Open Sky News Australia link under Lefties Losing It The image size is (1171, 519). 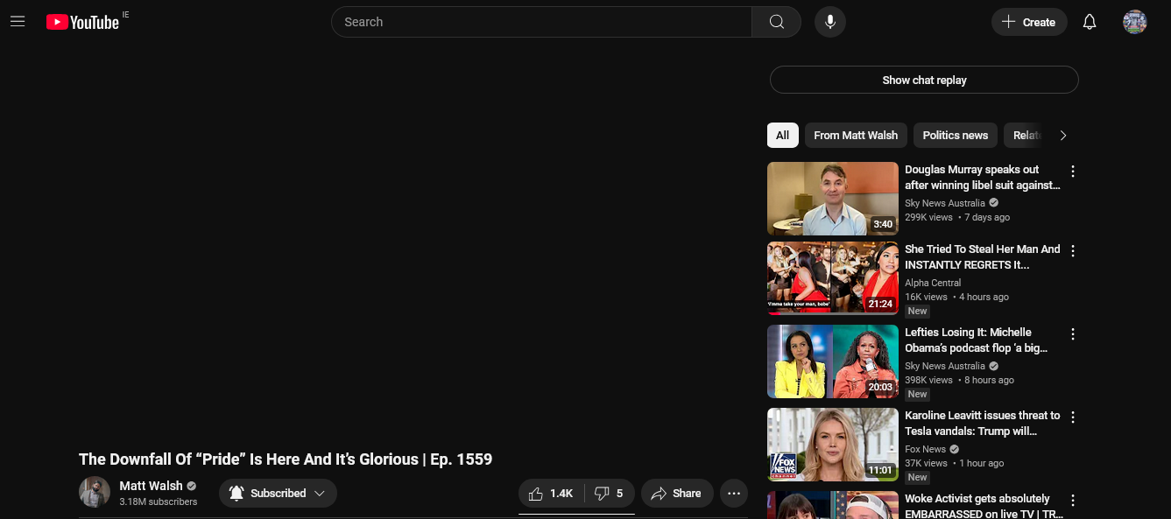(x=945, y=366)
